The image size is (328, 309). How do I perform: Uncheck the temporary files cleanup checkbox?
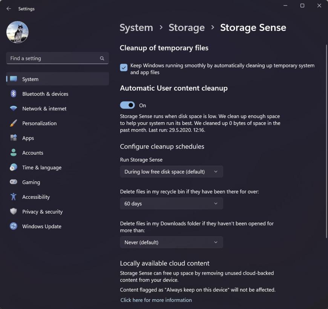pos(124,68)
